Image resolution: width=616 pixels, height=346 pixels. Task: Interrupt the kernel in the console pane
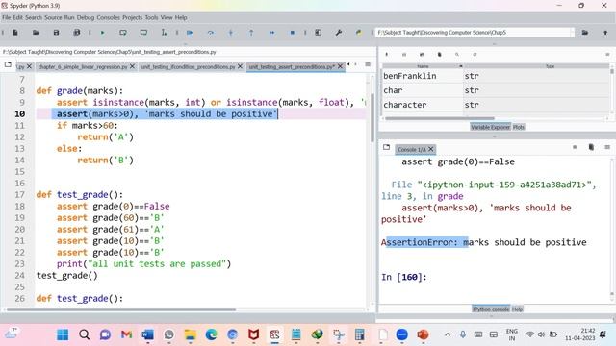[575, 147]
